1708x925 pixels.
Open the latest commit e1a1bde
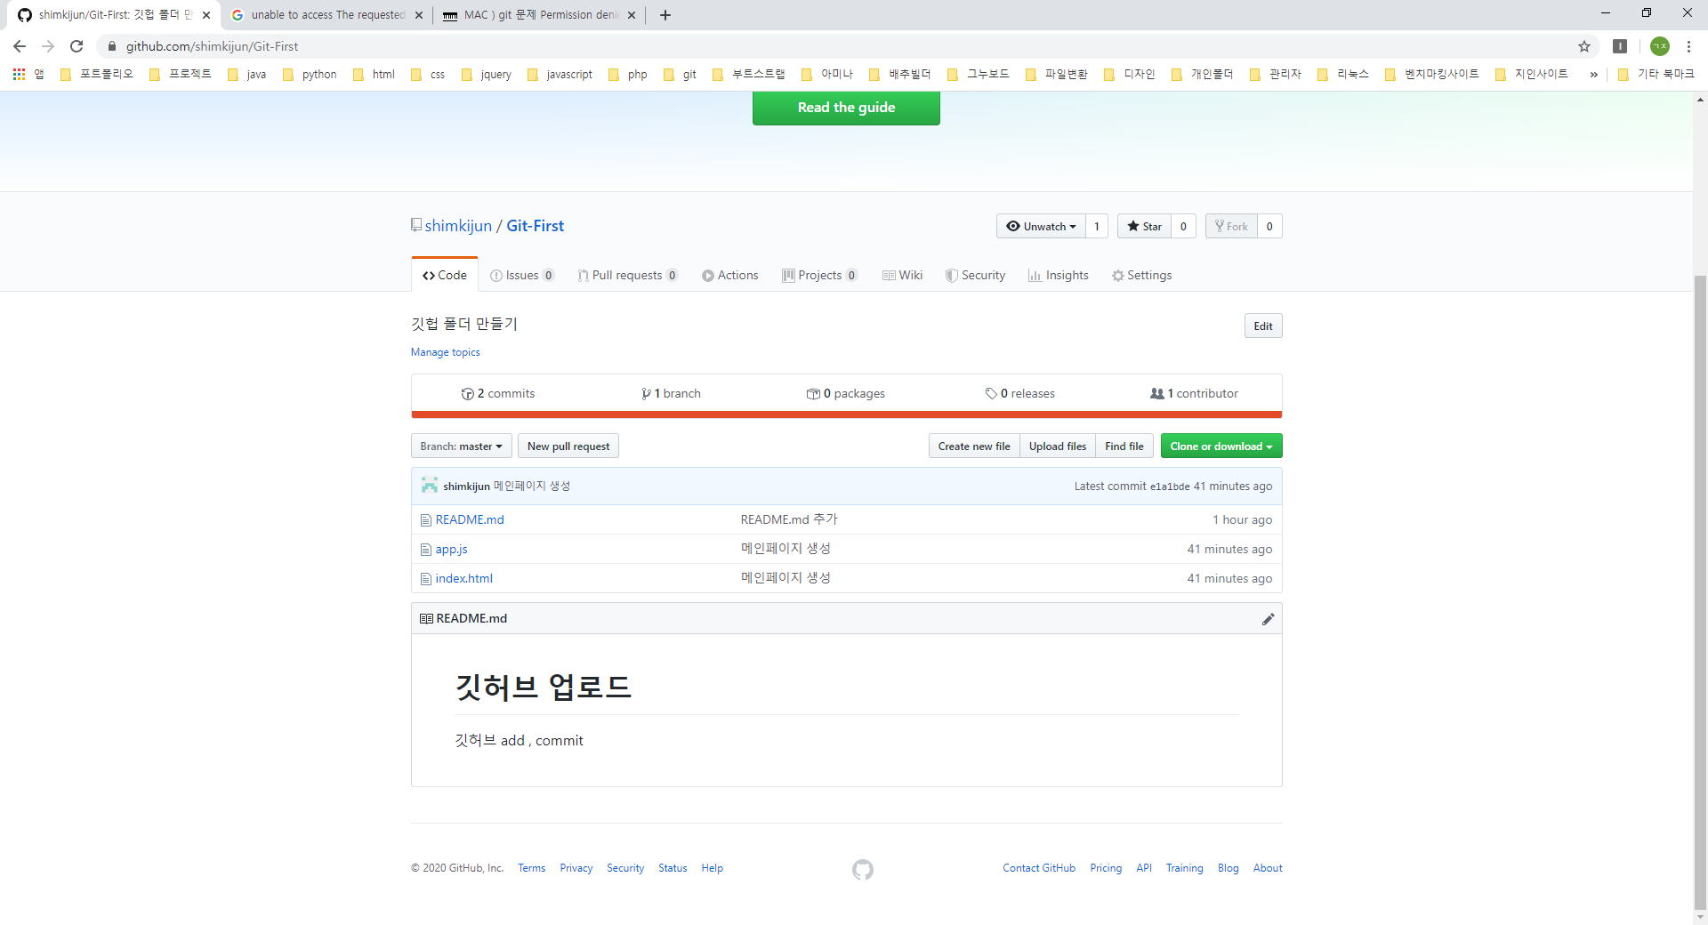(x=1170, y=487)
